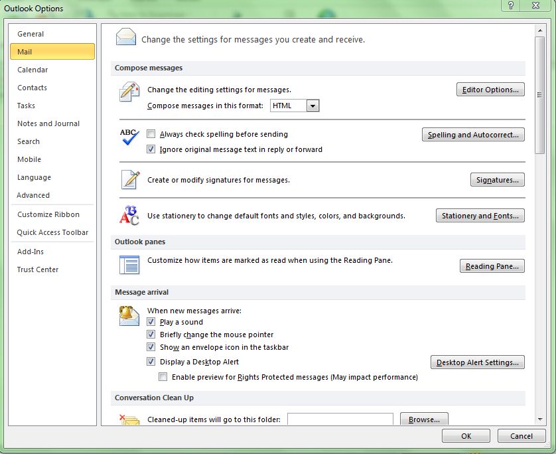Click the signature pencil and paper icon

[x=130, y=179]
